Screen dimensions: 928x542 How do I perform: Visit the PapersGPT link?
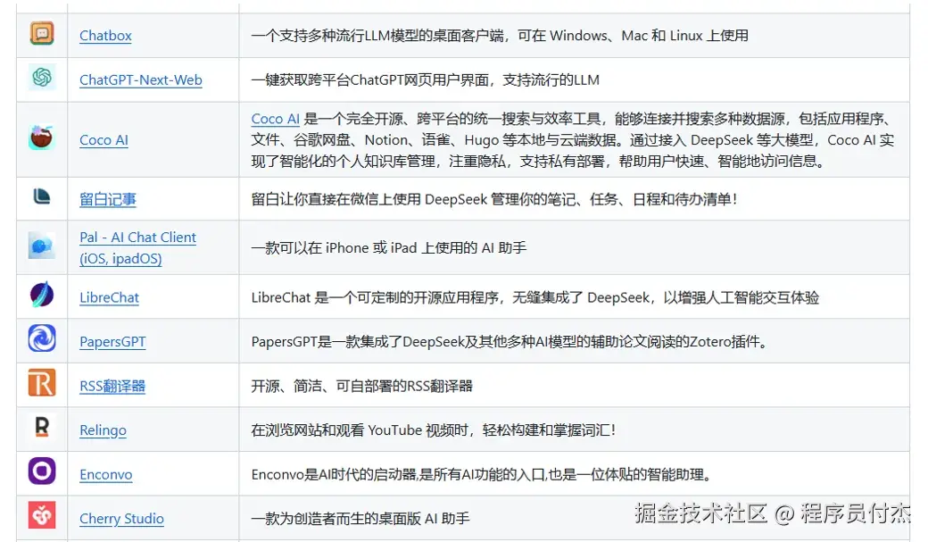[112, 342]
